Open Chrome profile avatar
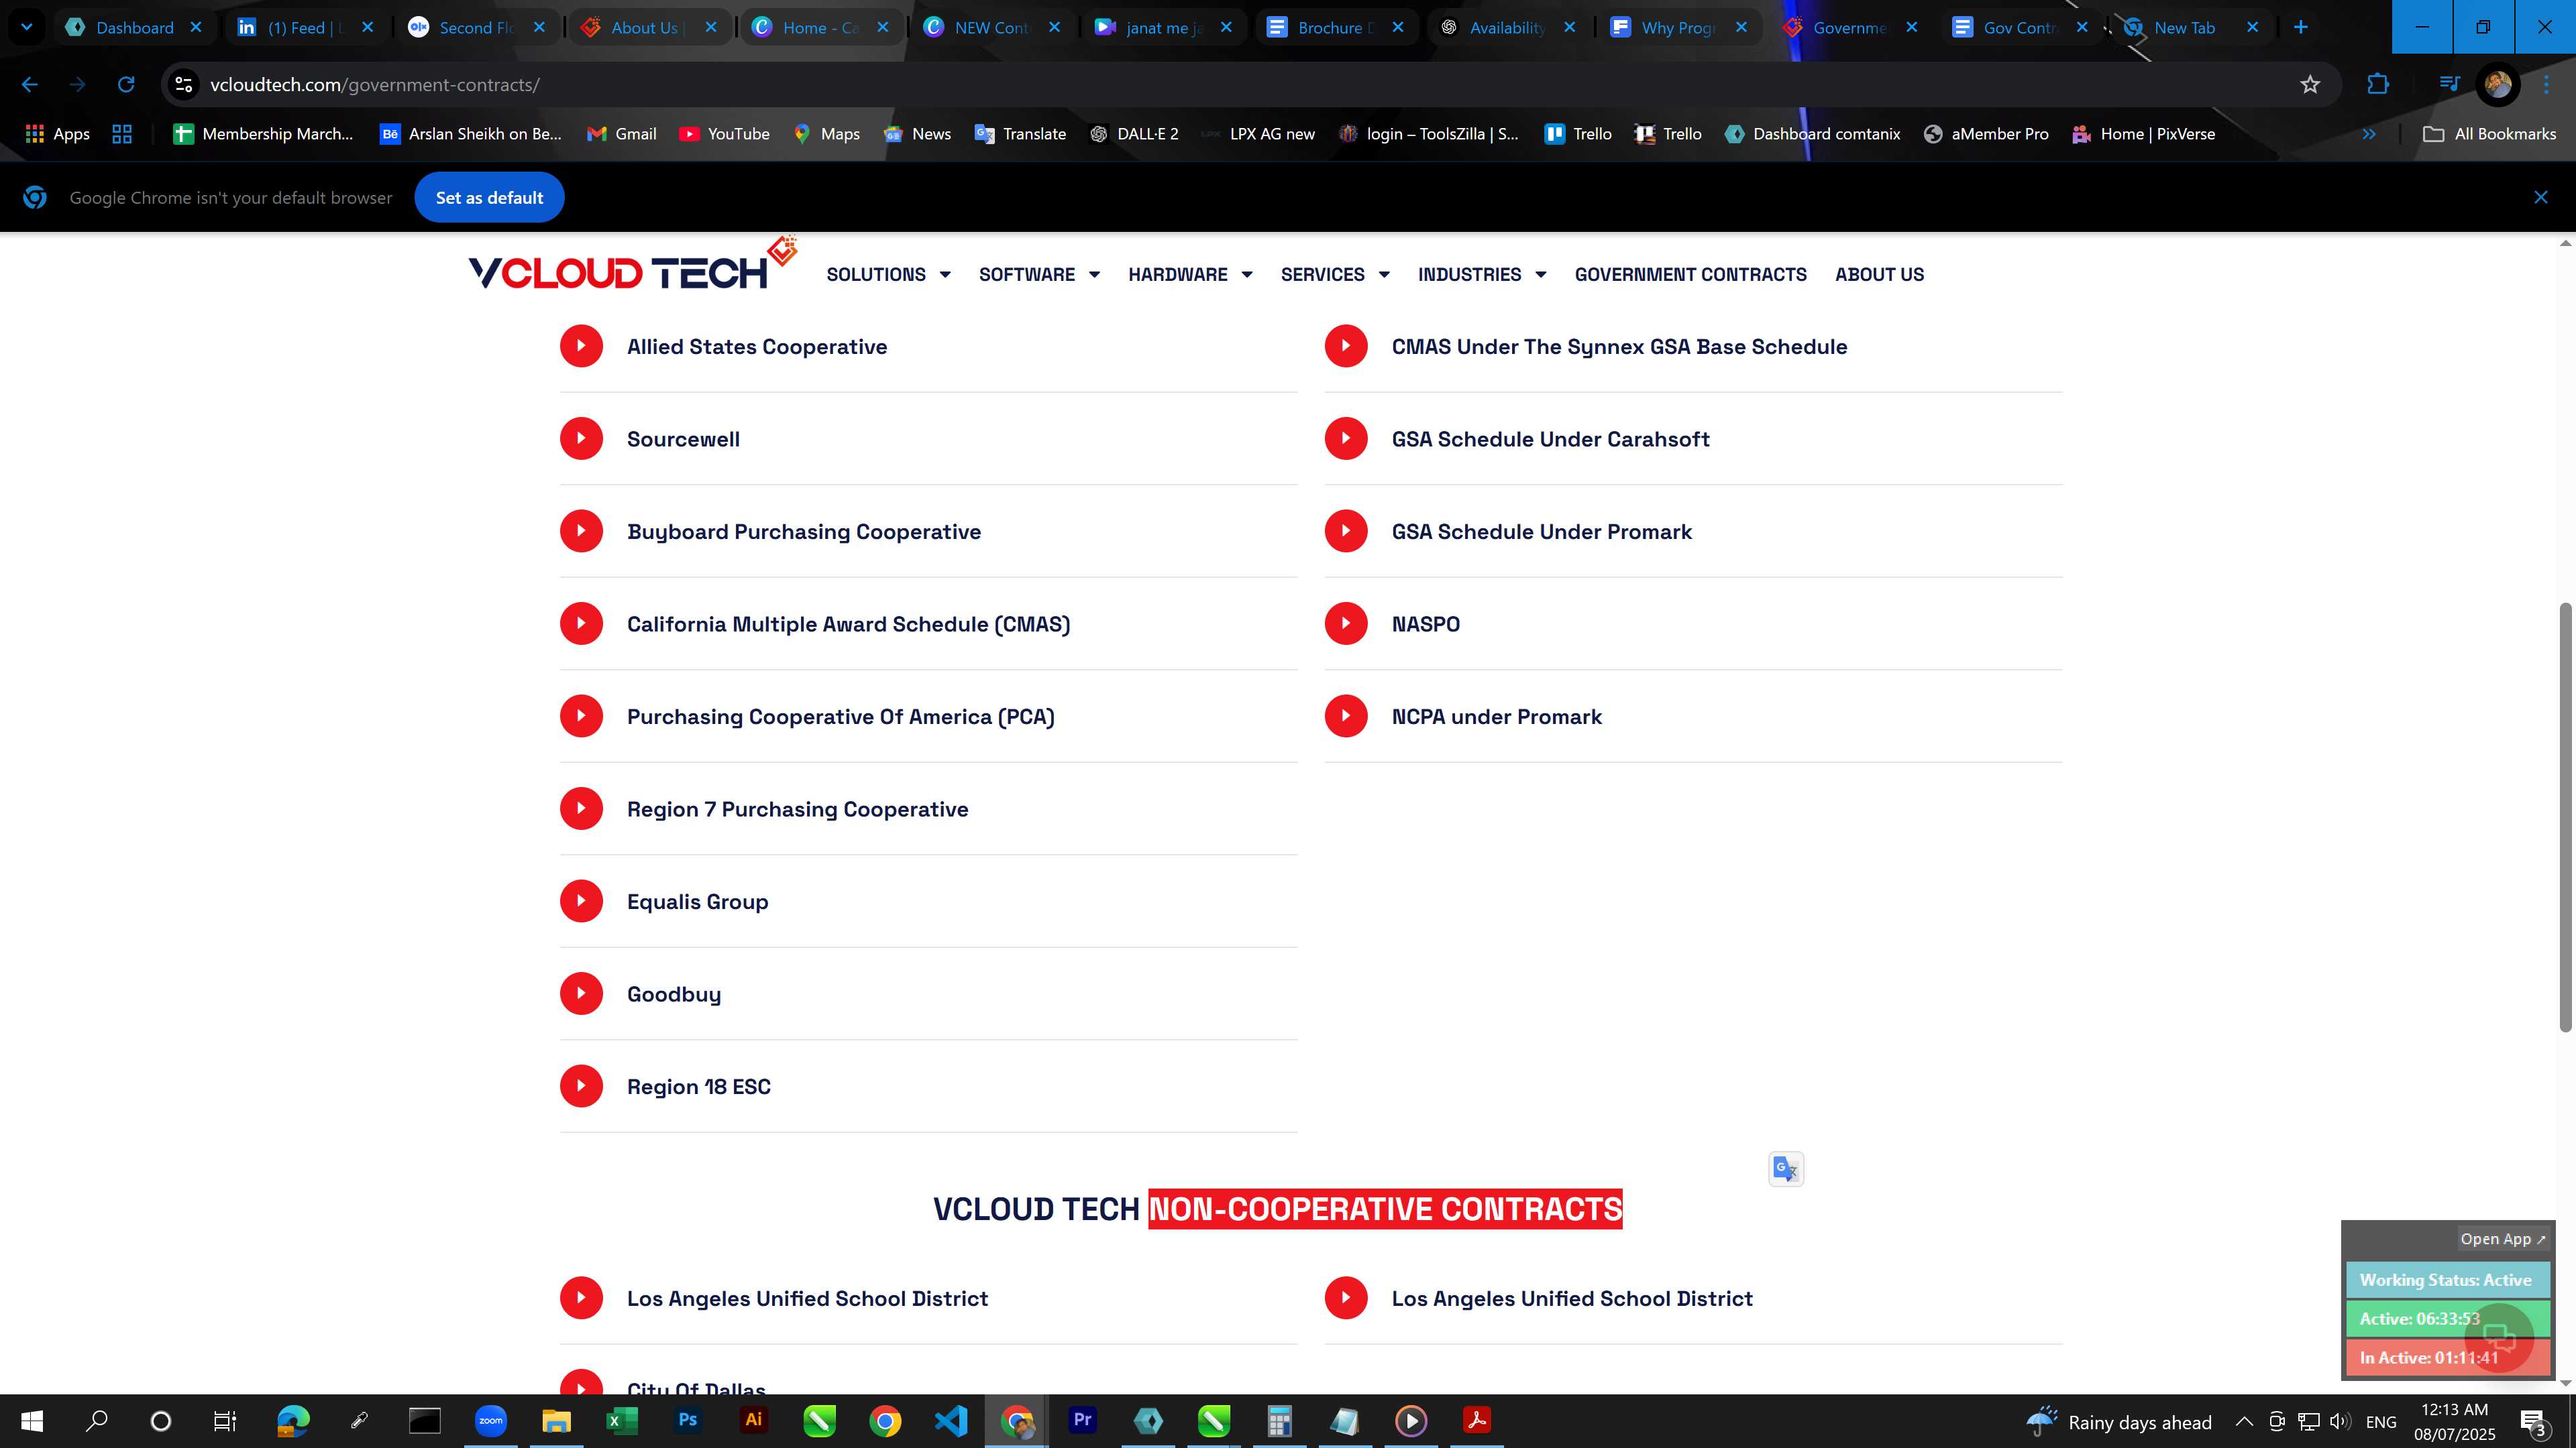This screenshot has width=2576, height=1448. point(2498,85)
